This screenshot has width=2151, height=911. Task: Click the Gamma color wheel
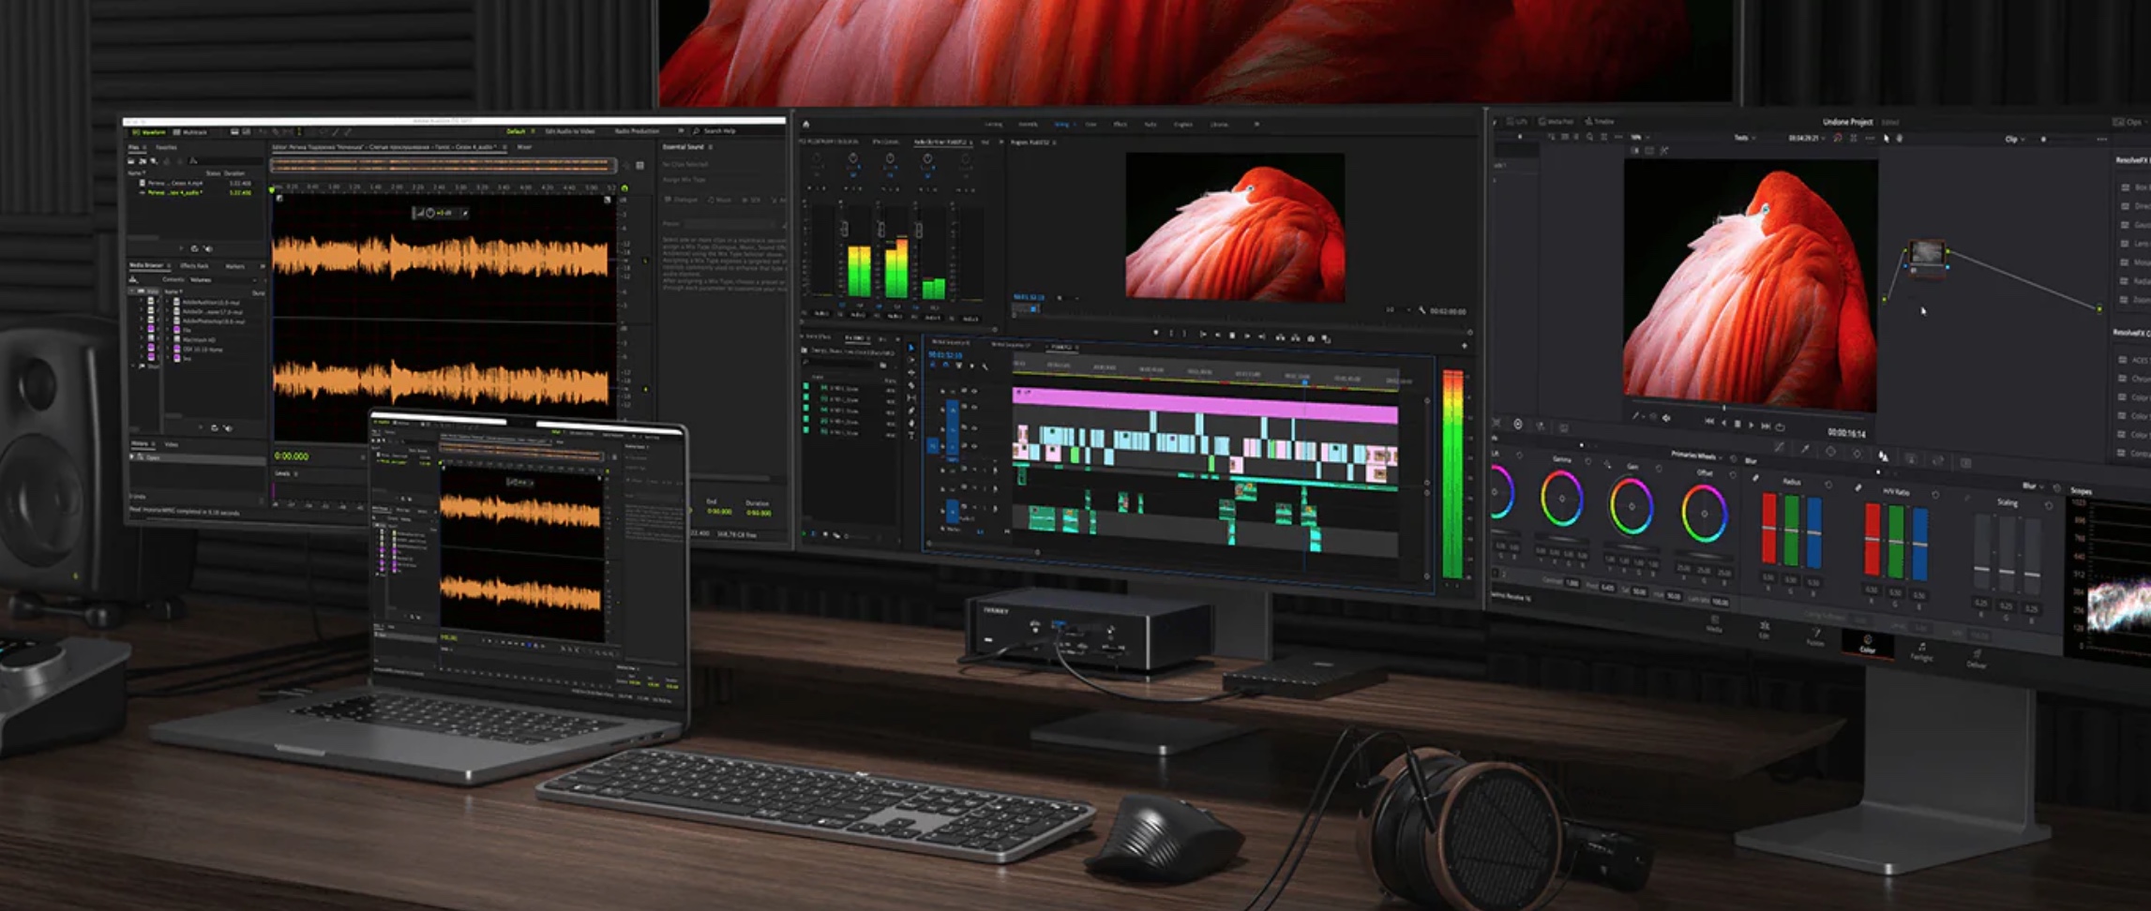[1562, 499]
